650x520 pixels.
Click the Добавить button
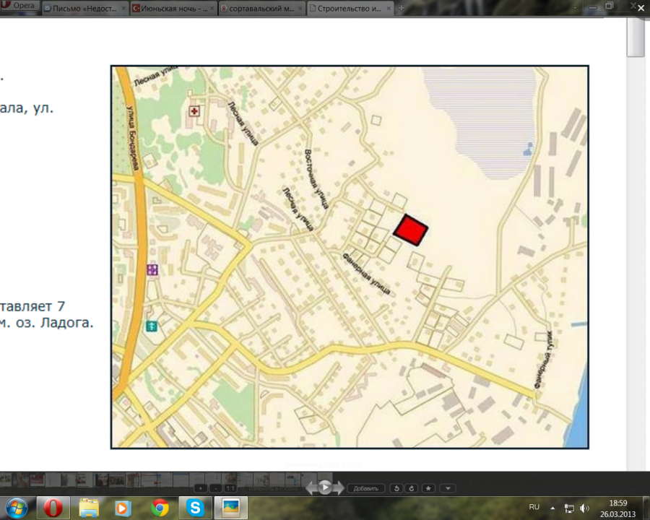click(366, 488)
